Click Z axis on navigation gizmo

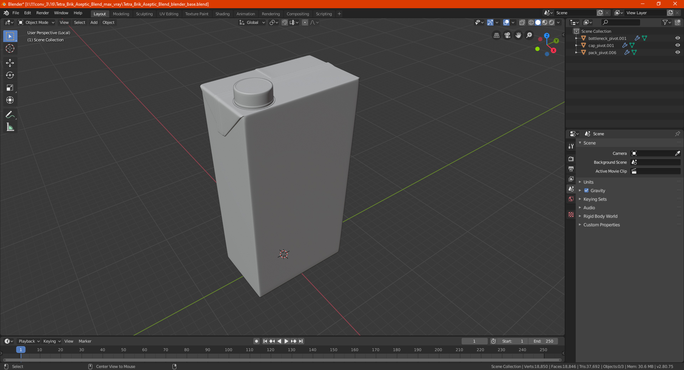(x=546, y=36)
